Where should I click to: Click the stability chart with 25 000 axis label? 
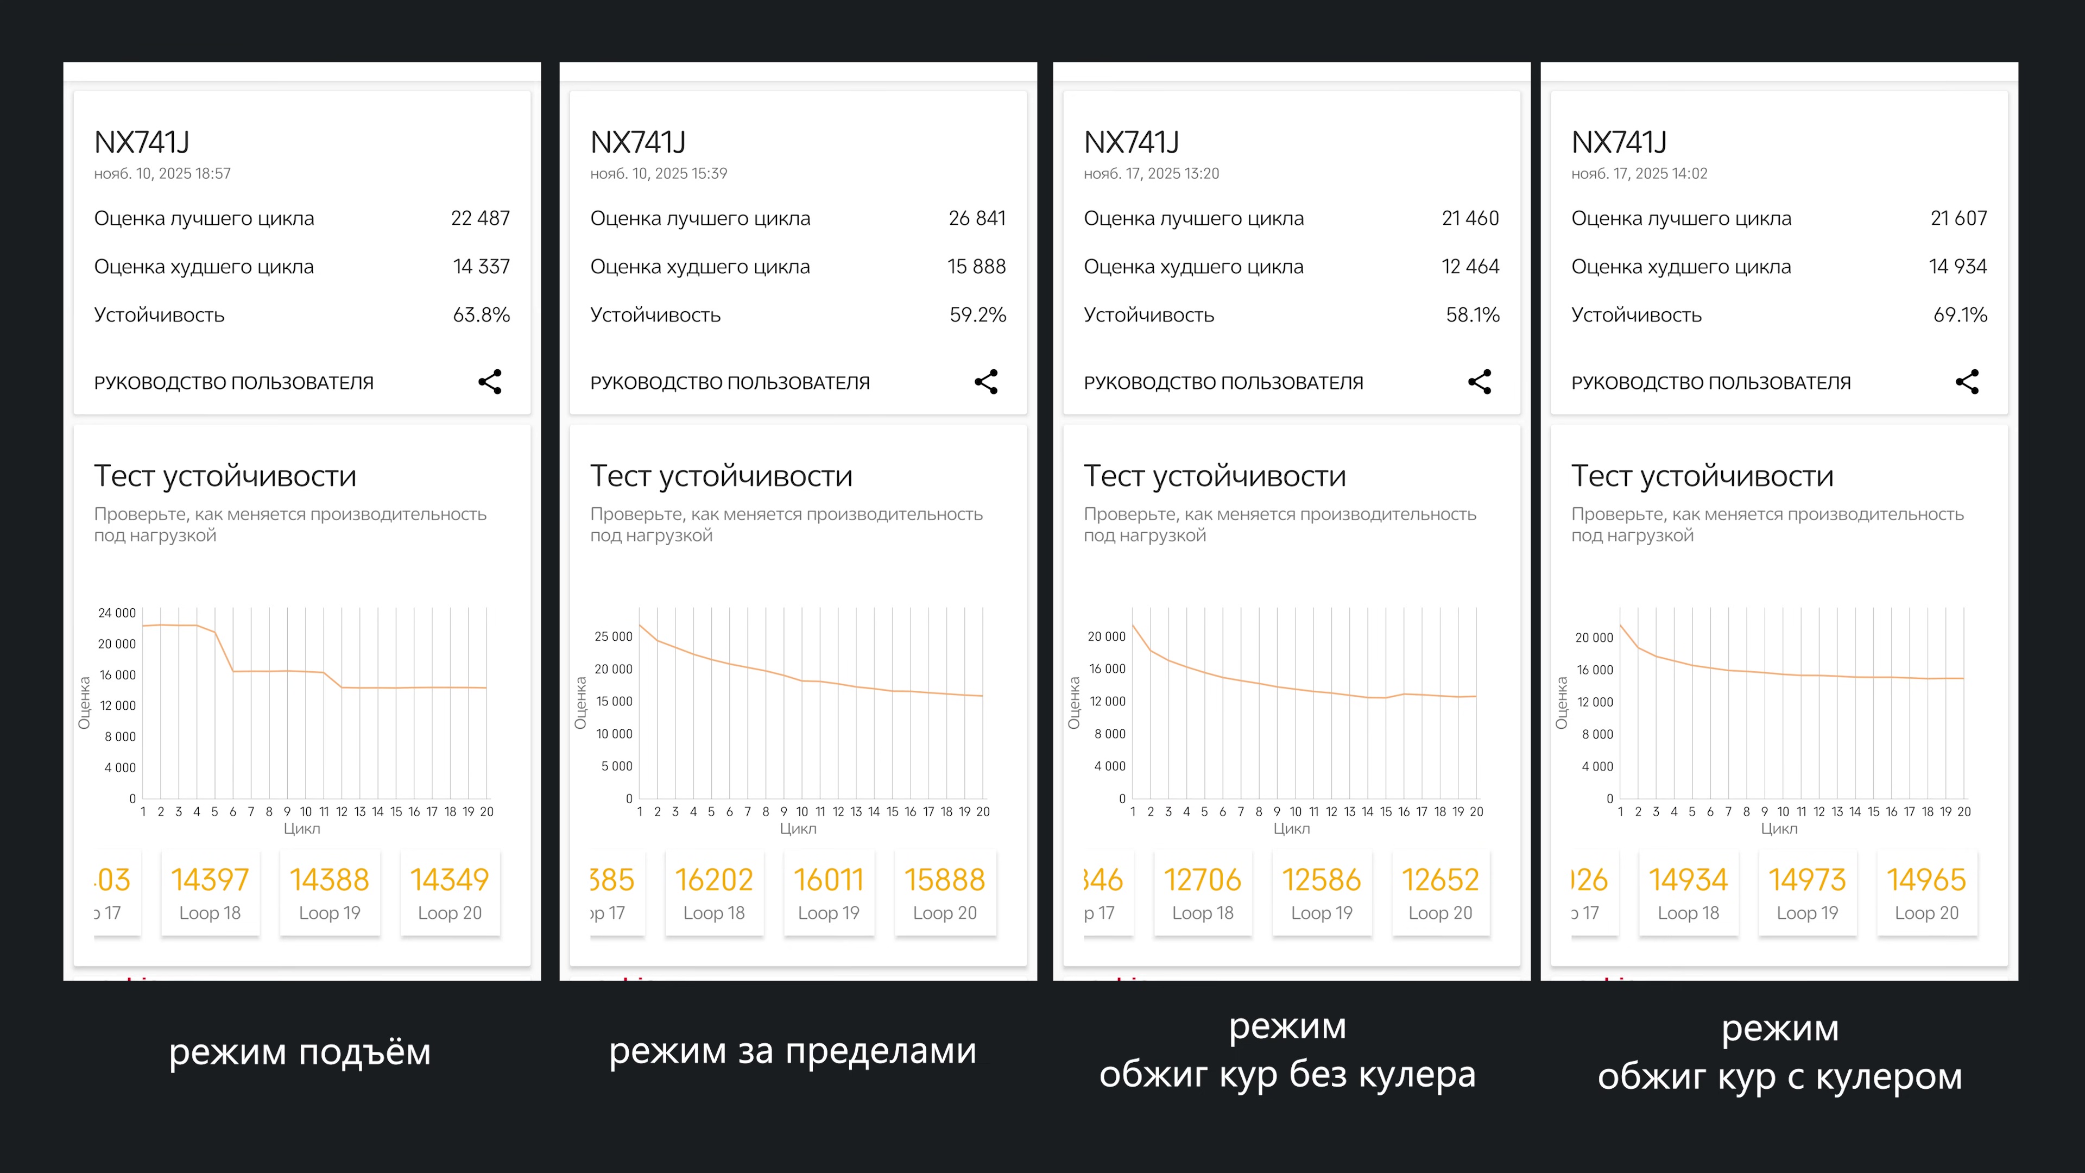click(810, 704)
